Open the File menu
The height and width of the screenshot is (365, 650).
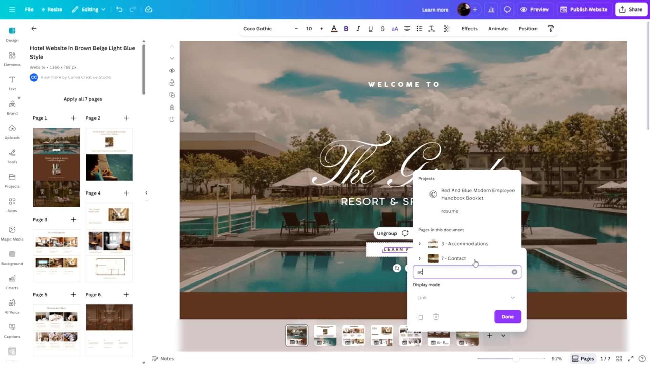click(x=29, y=9)
